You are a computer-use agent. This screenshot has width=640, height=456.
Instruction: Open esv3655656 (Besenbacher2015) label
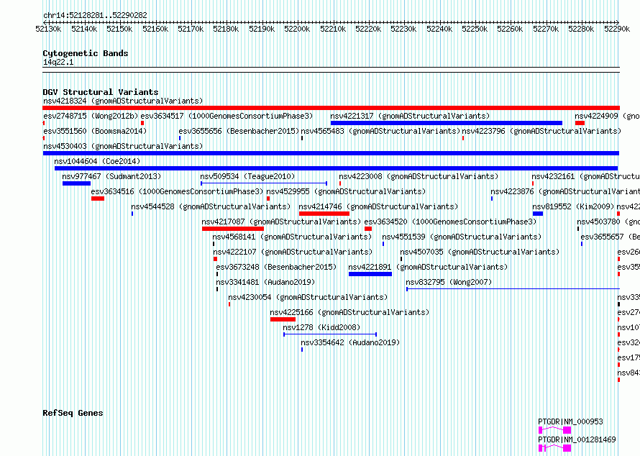239,131
